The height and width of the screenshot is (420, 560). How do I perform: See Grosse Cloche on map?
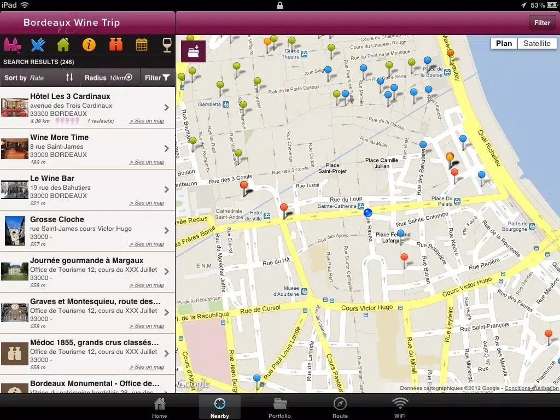point(147,244)
